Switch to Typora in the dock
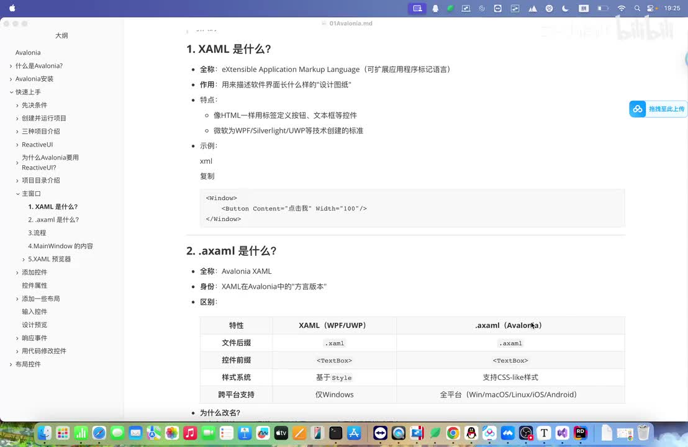 click(x=544, y=433)
